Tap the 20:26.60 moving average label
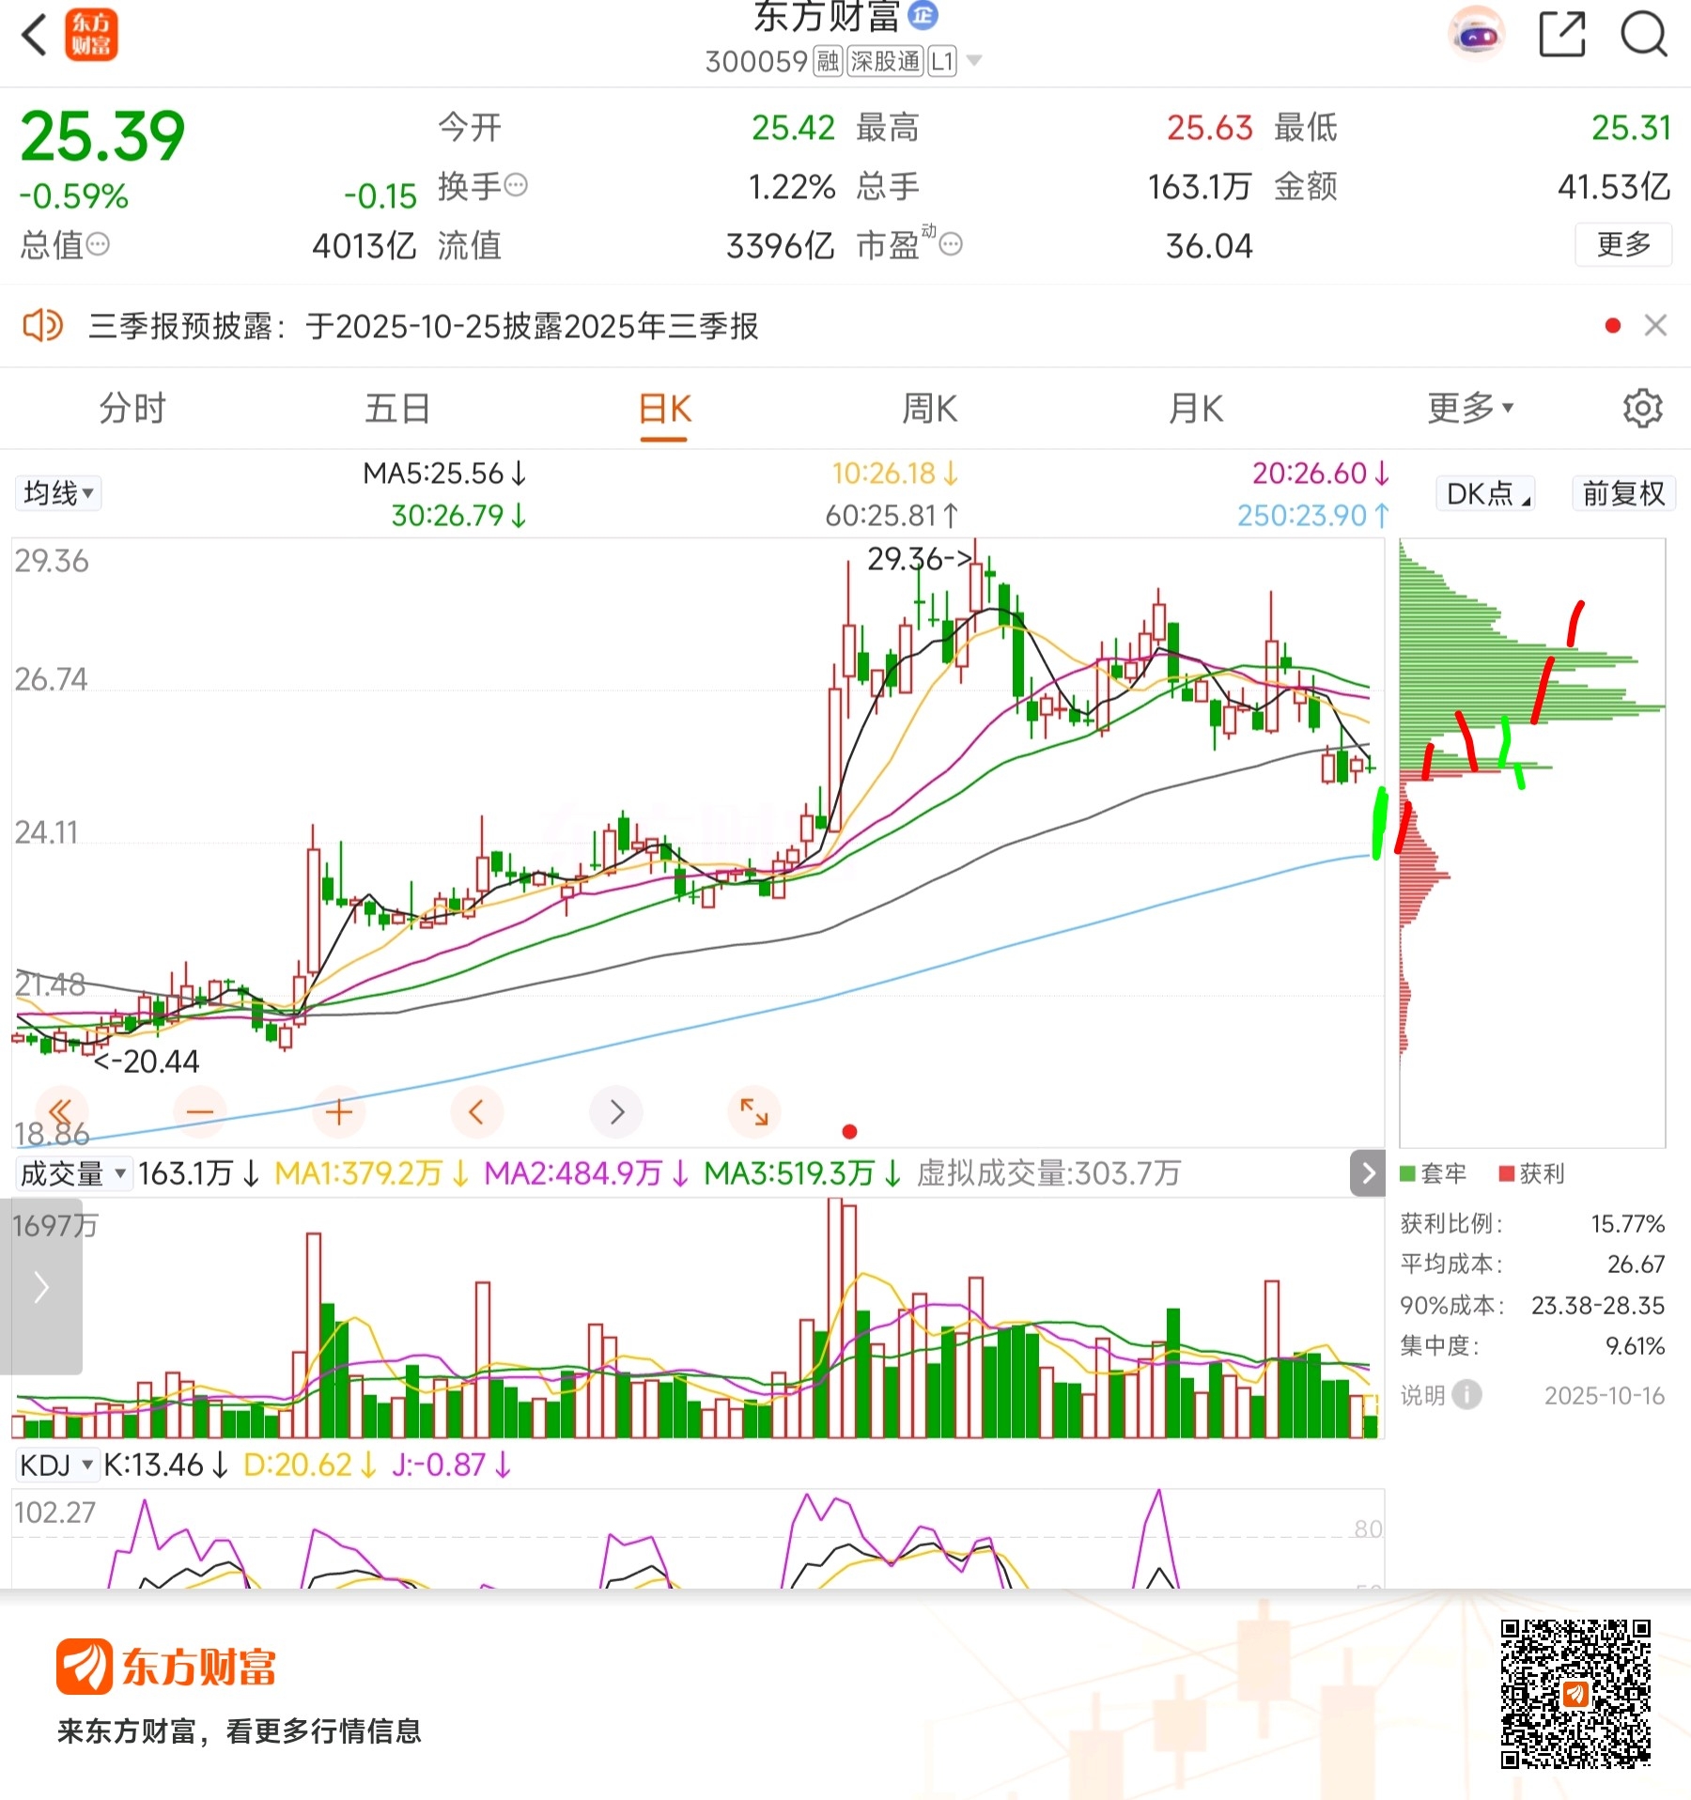Screen dimensions: 1691x1800 pos(1320,473)
